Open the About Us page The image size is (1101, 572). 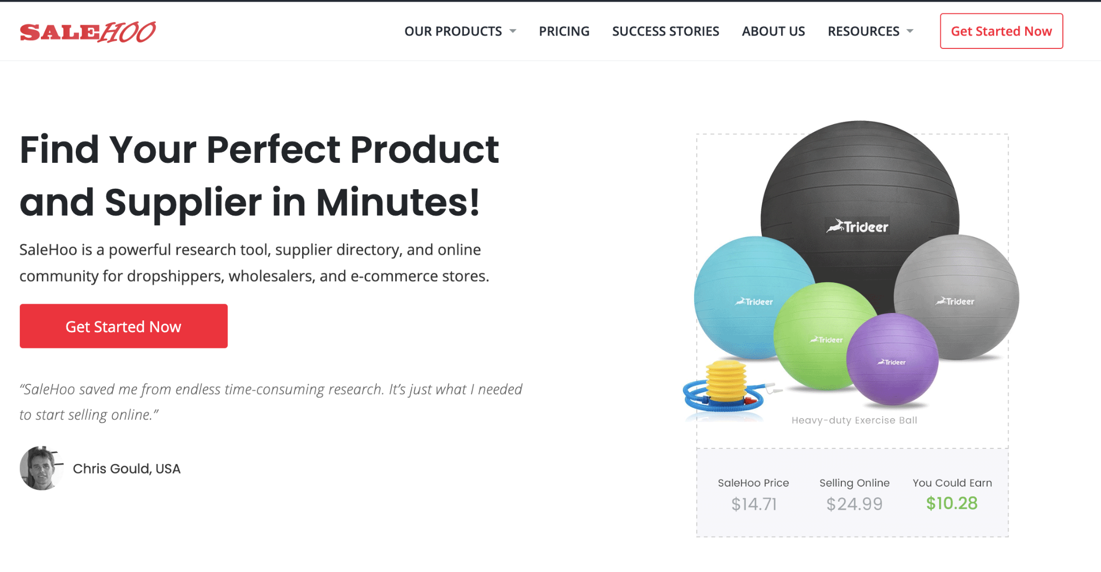(x=773, y=31)
